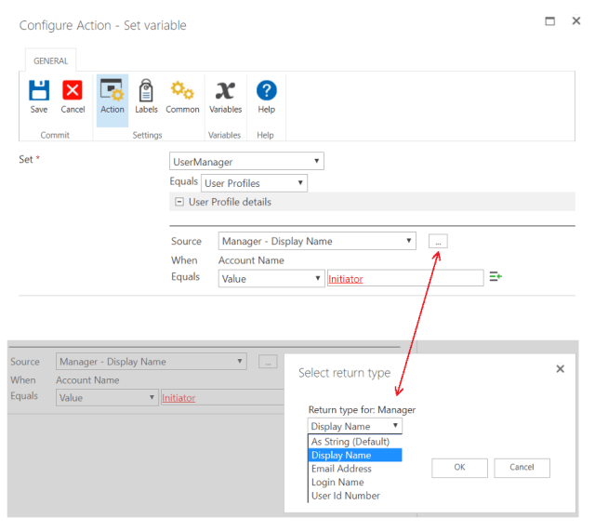Open the Manager - Display Name source dropdown
Screen dimensions: 595x531
point(317,241)
